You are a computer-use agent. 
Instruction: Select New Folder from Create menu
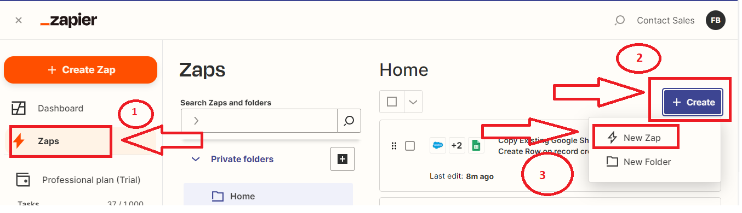[x=639, y=162]
